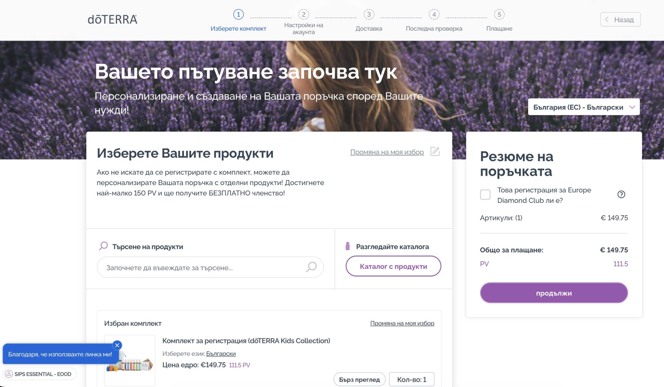This screenshot has width=664, height=387.
Task: Click Бърз преглед quick view button
Action: pyautogui.click(x=359, y=379)
